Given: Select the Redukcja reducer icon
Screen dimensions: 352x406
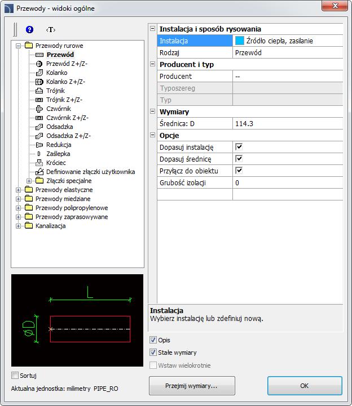Looking at the screenshot, I should [x=39, y=145].
